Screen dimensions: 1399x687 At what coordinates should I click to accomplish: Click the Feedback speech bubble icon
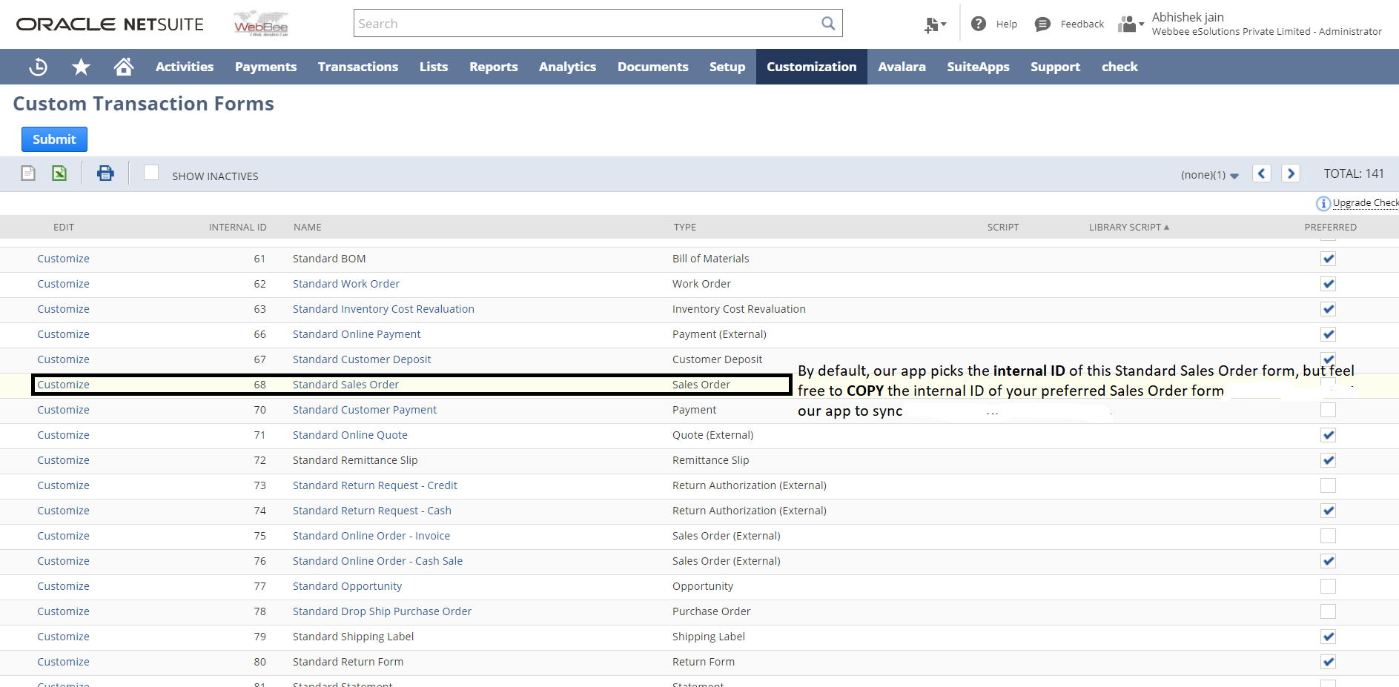coord(1042,24)
